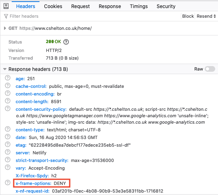Open help icon for content-security-policy header

pos(8,108)
